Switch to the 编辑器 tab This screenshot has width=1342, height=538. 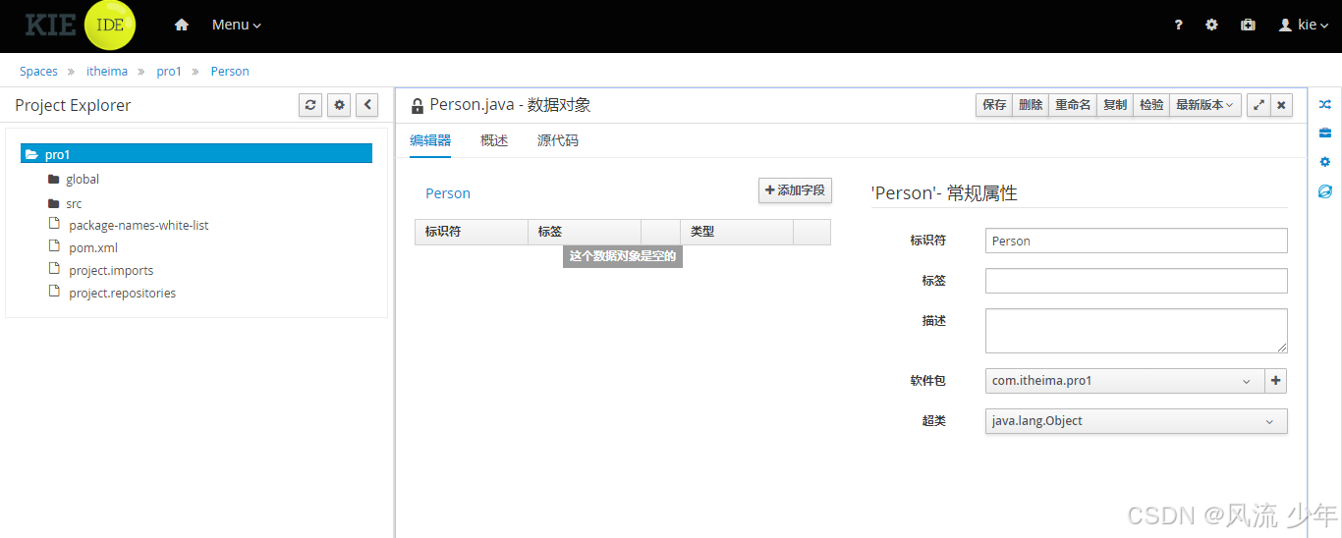point(430,141)
